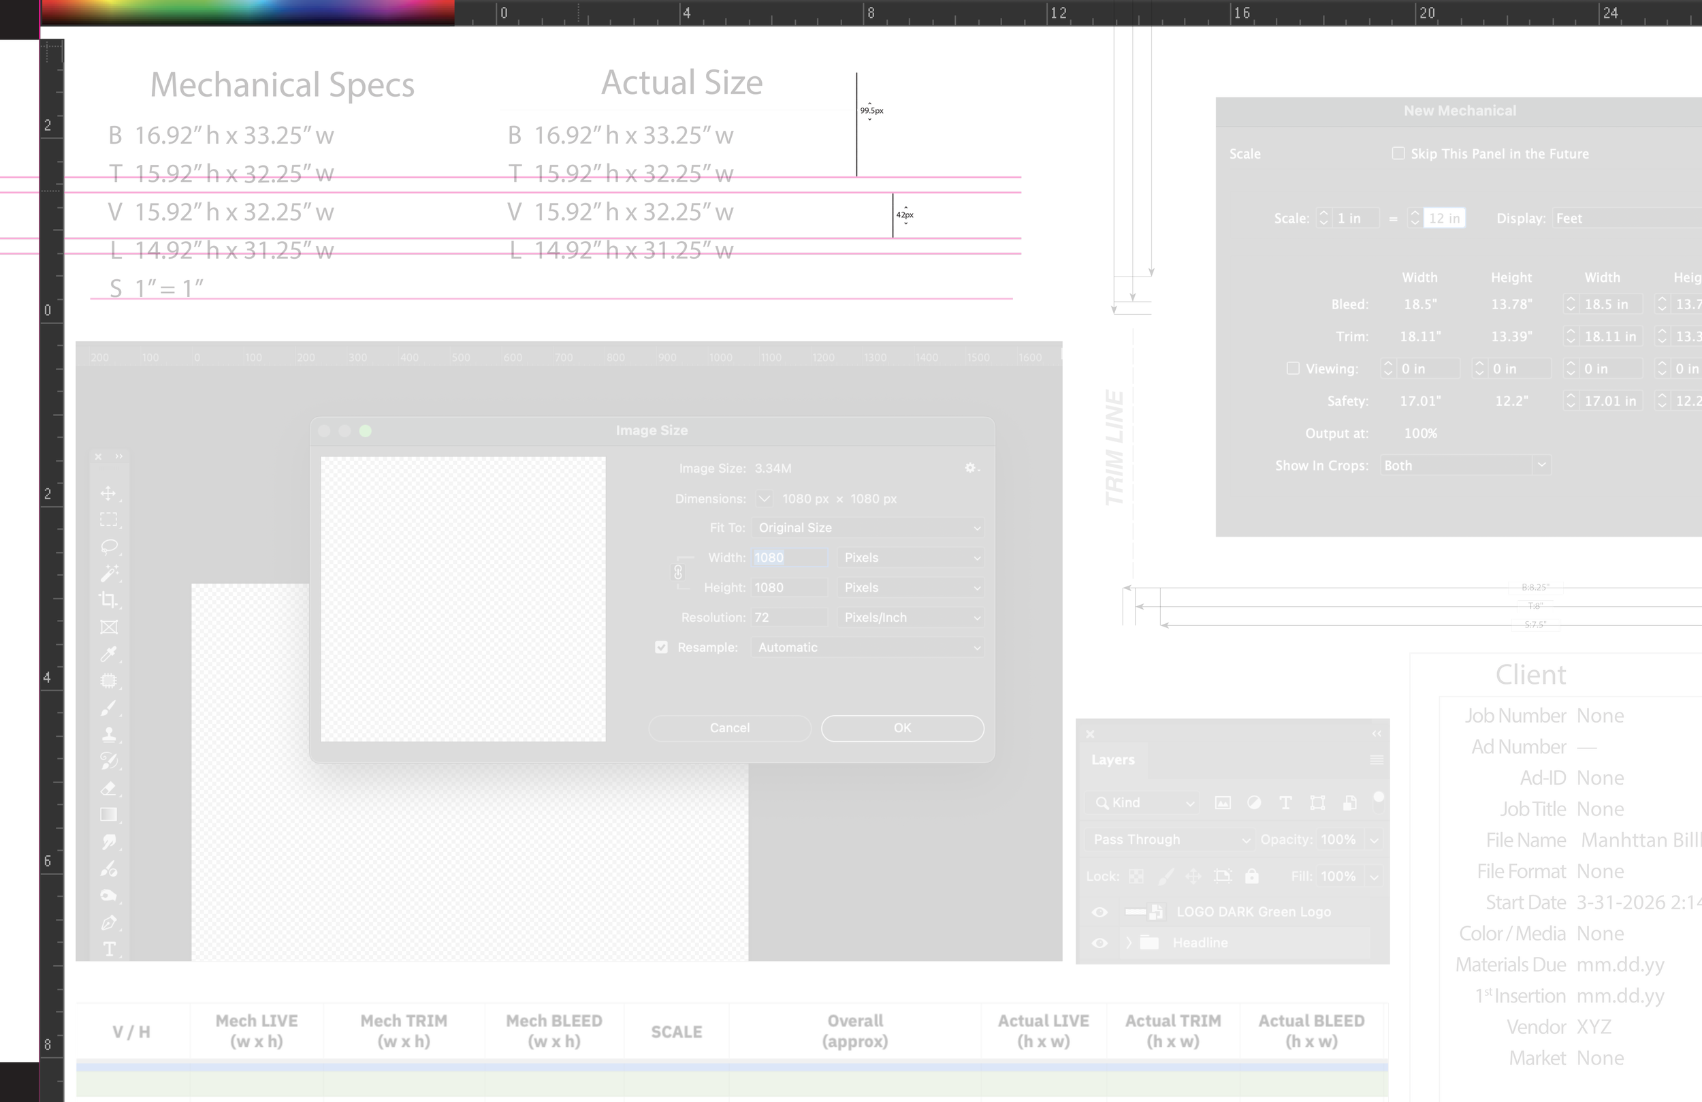Select the Frame tool
The image size is (1702, 1102).
[x=109, y=627]
